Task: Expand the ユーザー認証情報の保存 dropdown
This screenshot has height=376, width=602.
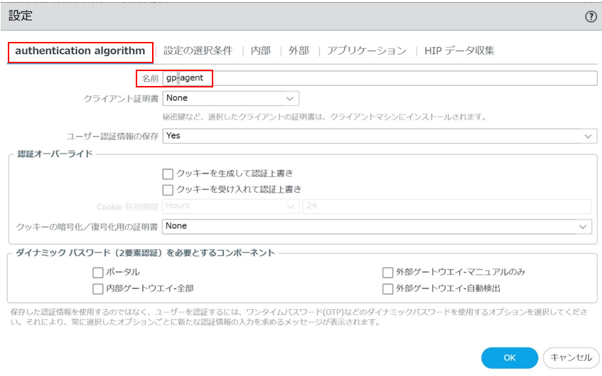Action: [380, 136]
